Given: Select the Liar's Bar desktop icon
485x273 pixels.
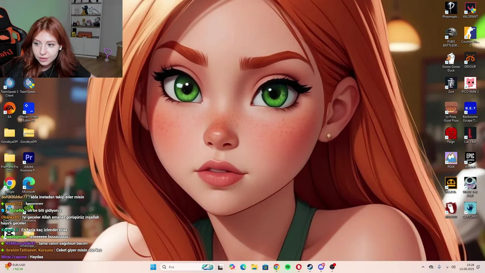Looking at the screenshot, I should [470, 135].
